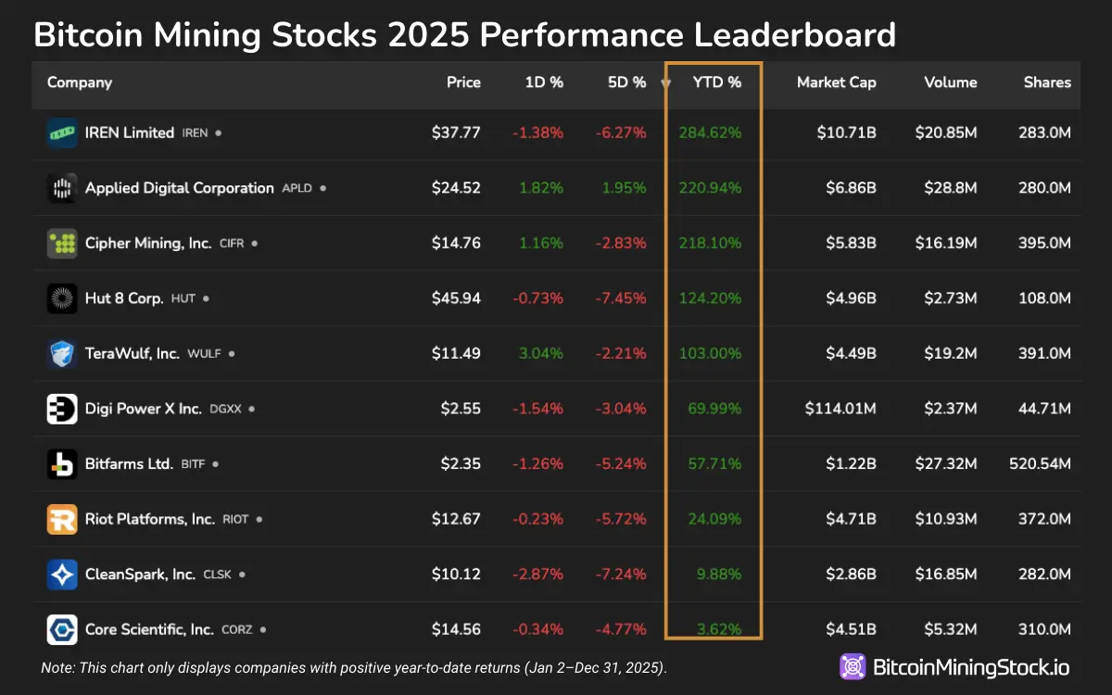Viewport: 1112px width, 695px height.
Task: Click the Hut 8 Corp. logo icon
Action: tap(62, 298)
